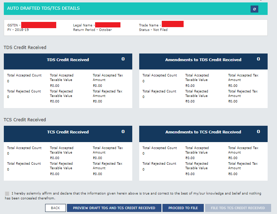The width and height of the screenshot is (277, 214).
Task: Click the count badge on the Amendments to TDS tile
Action: (x=258, y=59)
